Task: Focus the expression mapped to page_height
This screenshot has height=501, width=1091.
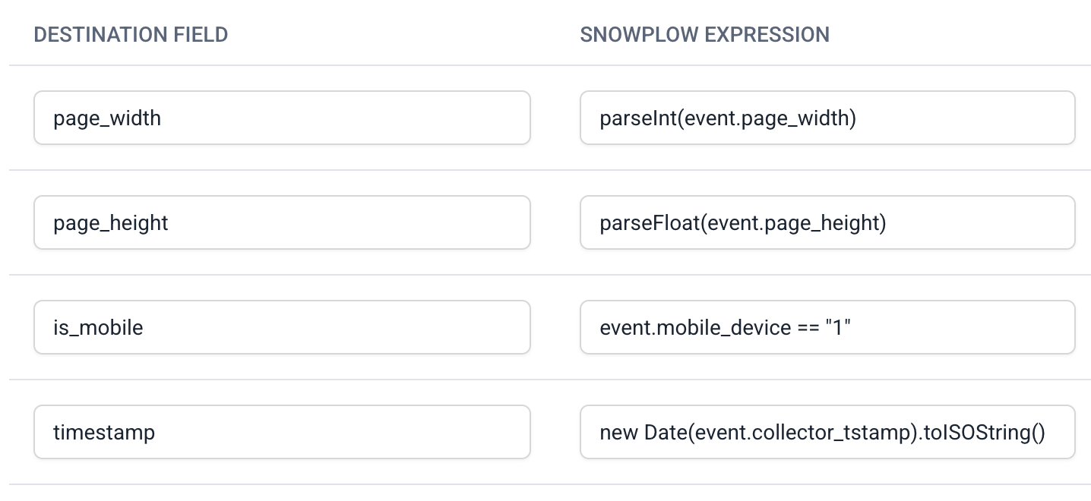Action: (x=827, y=222)
